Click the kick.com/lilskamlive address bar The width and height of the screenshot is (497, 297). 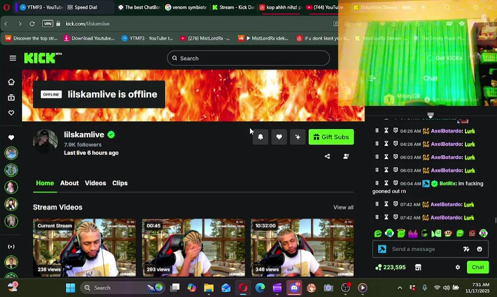[88, 24]
